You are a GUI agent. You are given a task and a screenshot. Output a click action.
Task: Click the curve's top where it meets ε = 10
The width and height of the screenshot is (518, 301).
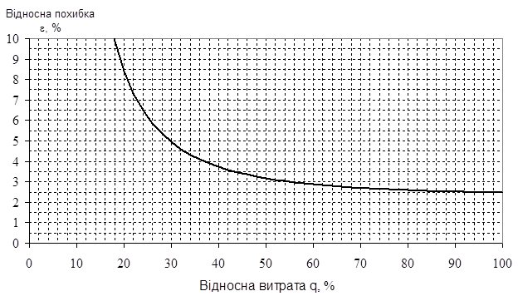115,39
